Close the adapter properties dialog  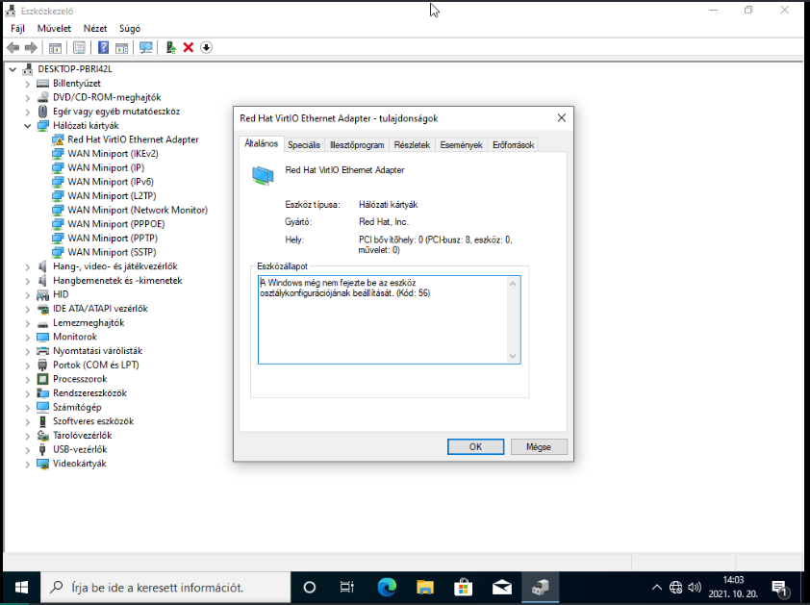click(562, 118)
